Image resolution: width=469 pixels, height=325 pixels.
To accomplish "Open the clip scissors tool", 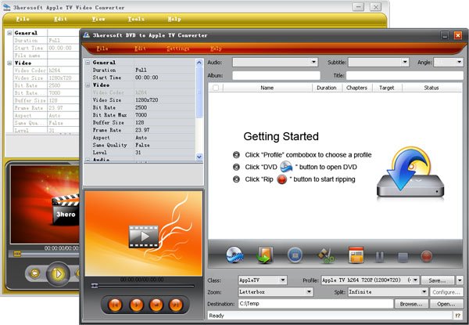I will click(325, 255).
